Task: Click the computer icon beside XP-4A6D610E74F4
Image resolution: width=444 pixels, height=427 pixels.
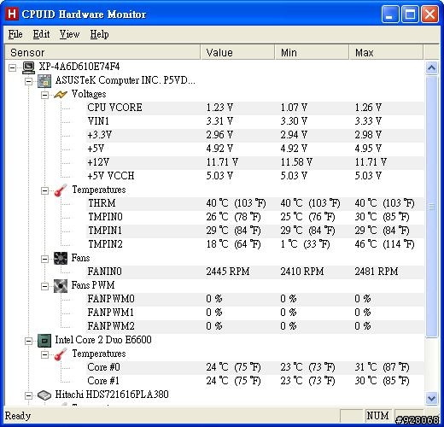Action: click(x=29, y=67)
